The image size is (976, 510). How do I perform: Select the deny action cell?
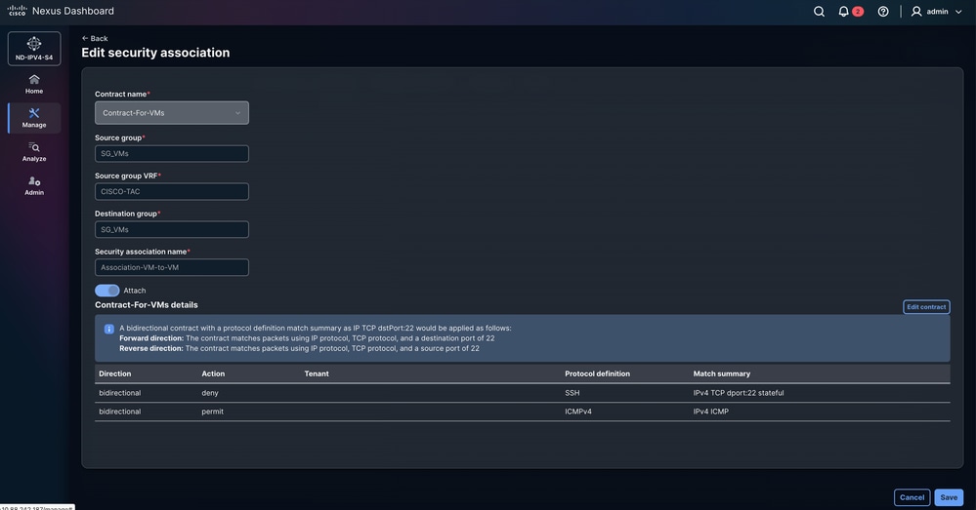coord(210,393)
